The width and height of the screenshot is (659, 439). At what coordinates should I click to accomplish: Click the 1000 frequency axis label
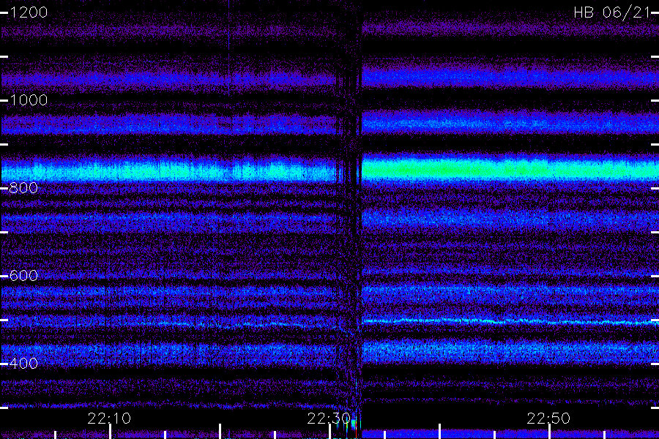29,100
